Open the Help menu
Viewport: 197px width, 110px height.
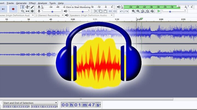point(61,3)
